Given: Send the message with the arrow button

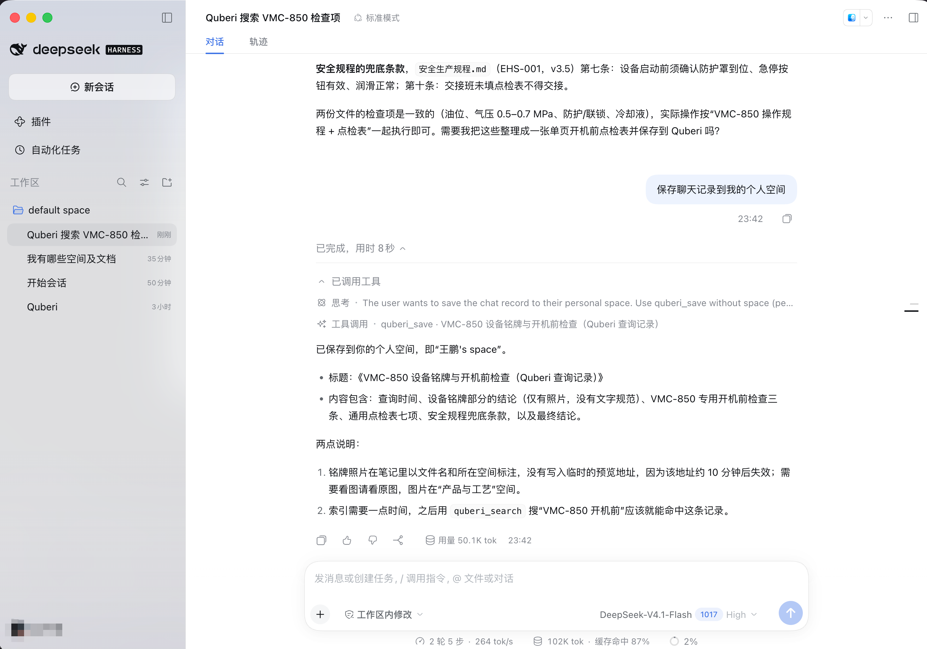Looking at the screenshot, I should pos(790,613).
